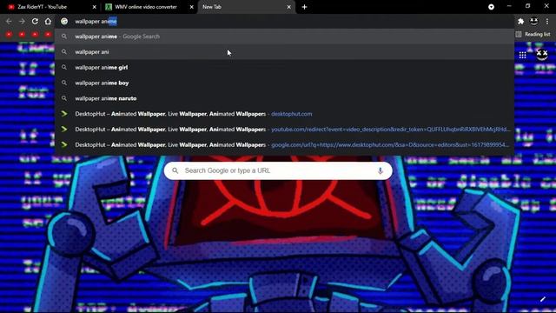This screenshot has height=313, width=556.
Task: Open DesktopHut suggestion with google.com/url link
Action: 284,145
